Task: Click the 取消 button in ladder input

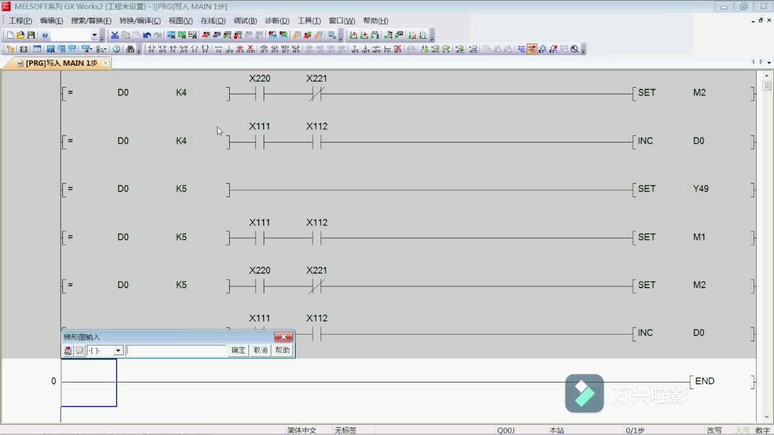Action: (x=261, y=350)
